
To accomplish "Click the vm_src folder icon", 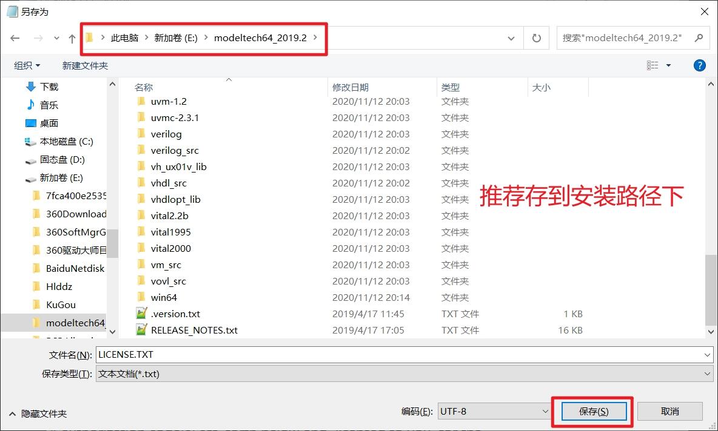I will pyautogui.click(x=141, y=265).
